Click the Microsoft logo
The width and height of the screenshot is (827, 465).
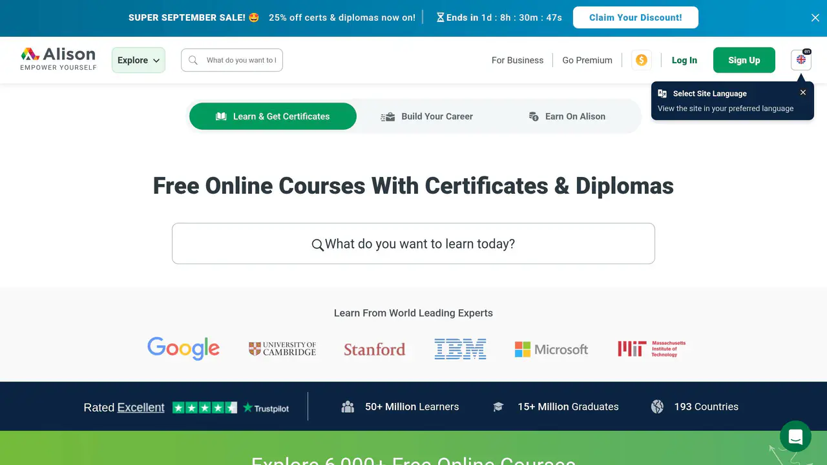pyautogui.click(x=551, y=349)
